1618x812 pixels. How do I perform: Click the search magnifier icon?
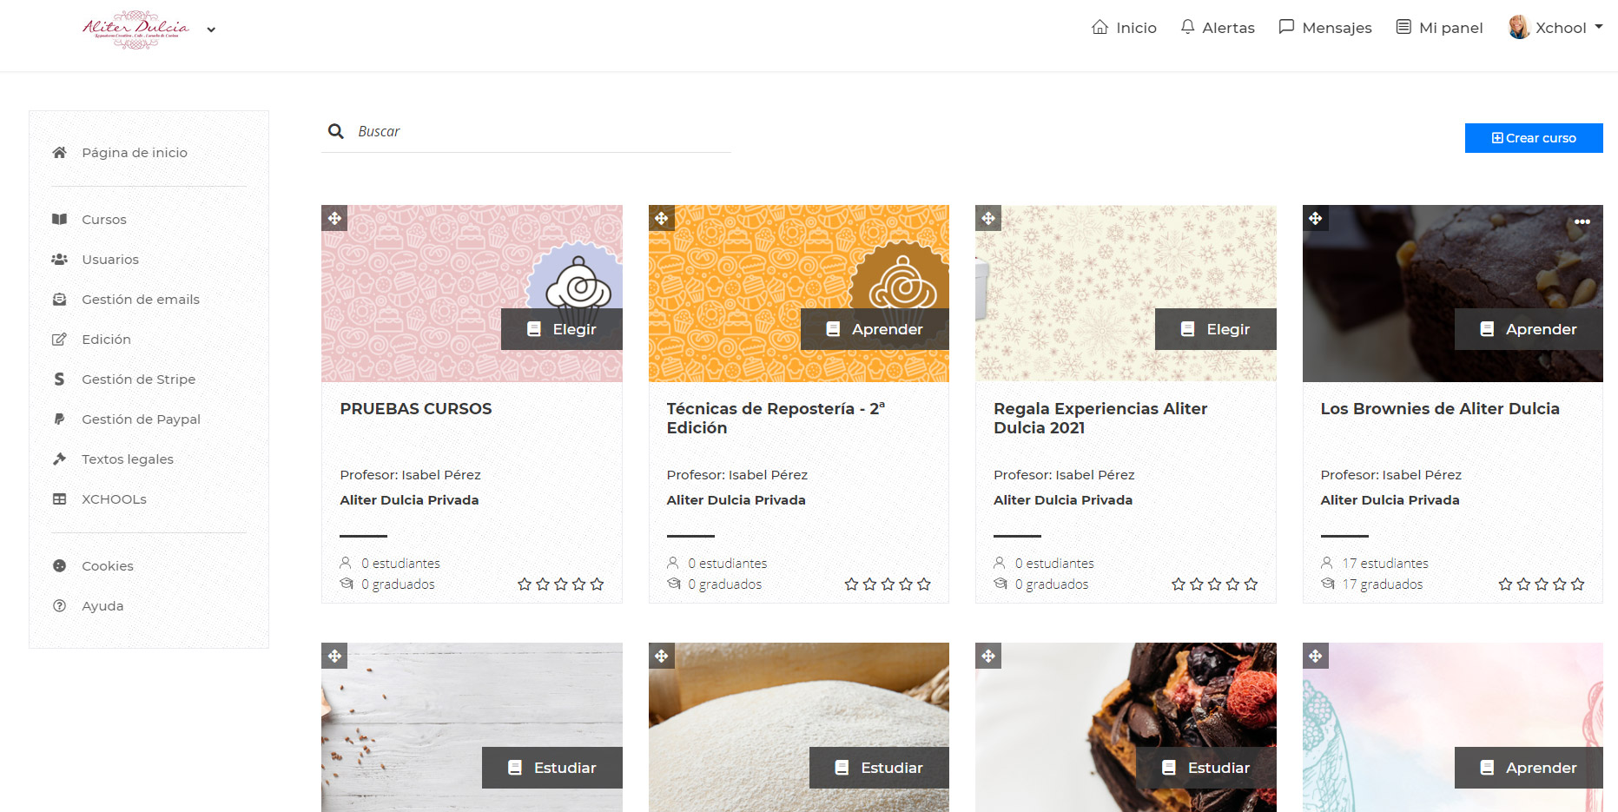pos(336,132)
